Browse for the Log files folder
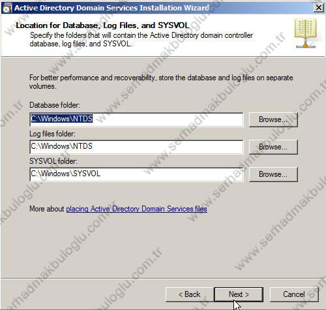 pyautogui.click(x=273, y=147)
